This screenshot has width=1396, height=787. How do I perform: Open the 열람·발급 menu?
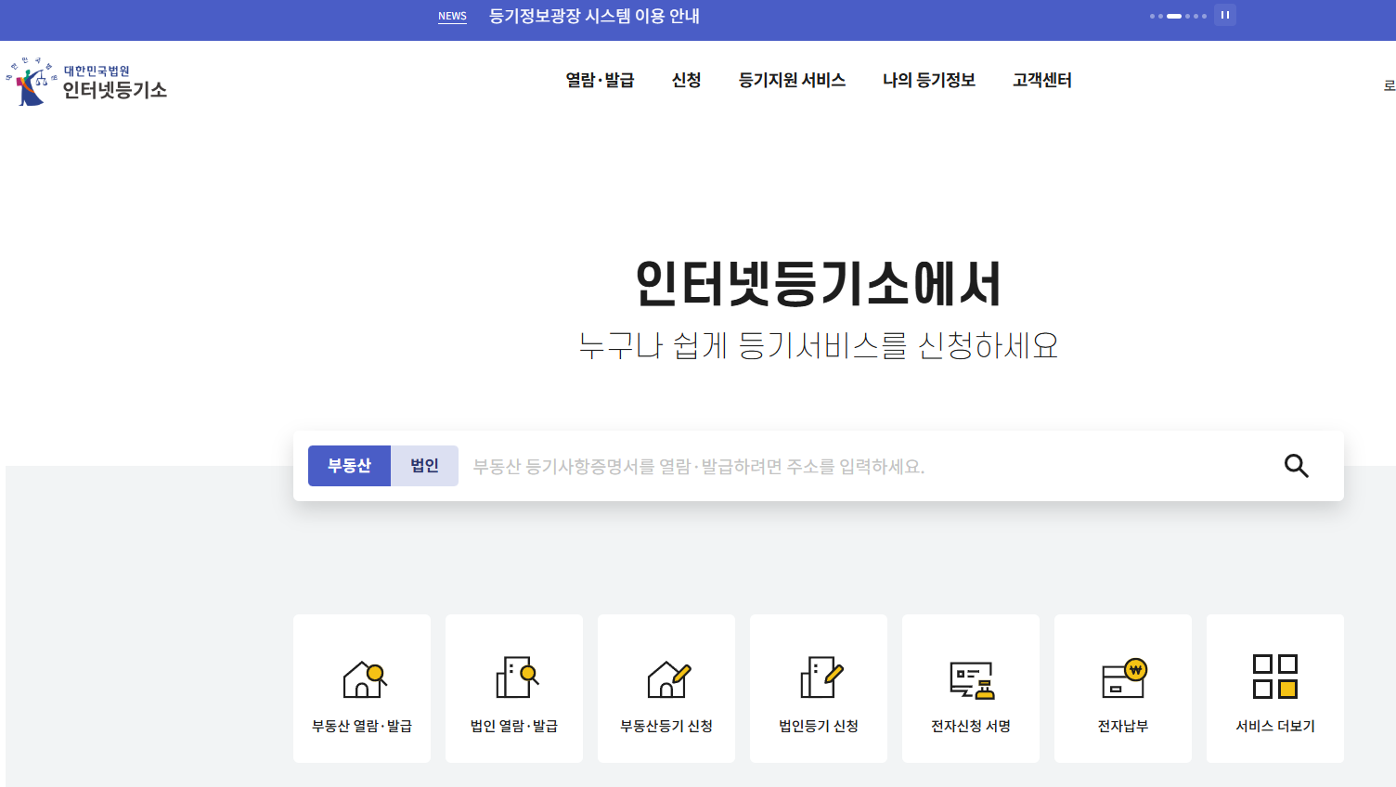tap(600, 81)
